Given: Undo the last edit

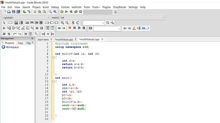Looking at the screenshot, I should click(24, 12).
